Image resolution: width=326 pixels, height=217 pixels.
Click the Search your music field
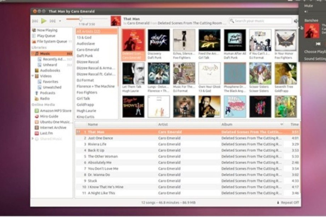pyautogui.click(x=261, y=21)
